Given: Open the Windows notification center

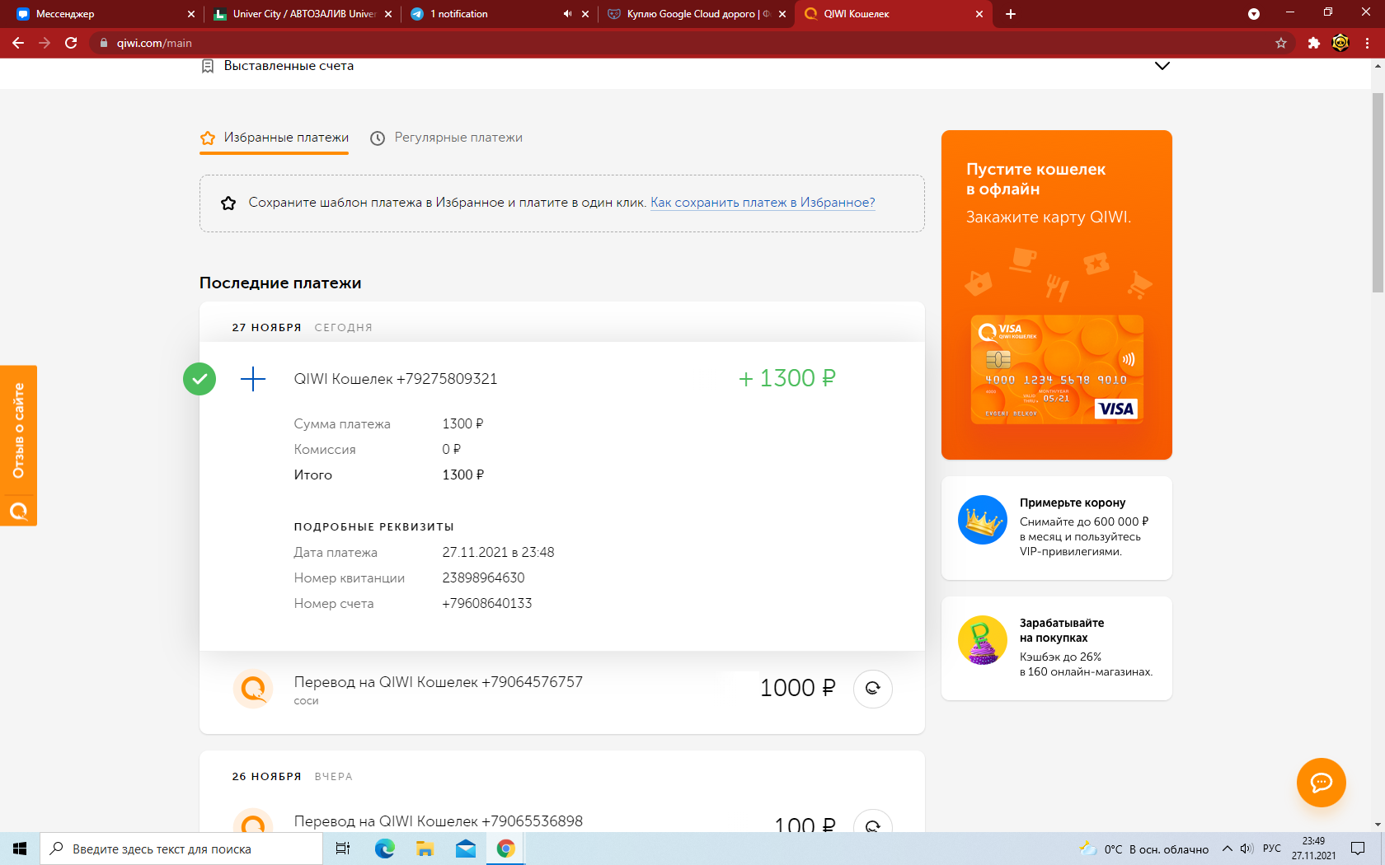Looking at the screenshot, I should tap(1358, 849).
